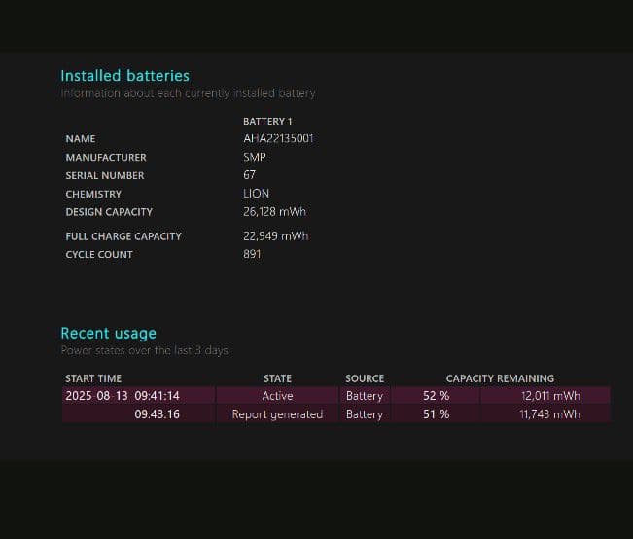
Task: Click the Installed batteries heading
Action: click(x=124, y=76)
